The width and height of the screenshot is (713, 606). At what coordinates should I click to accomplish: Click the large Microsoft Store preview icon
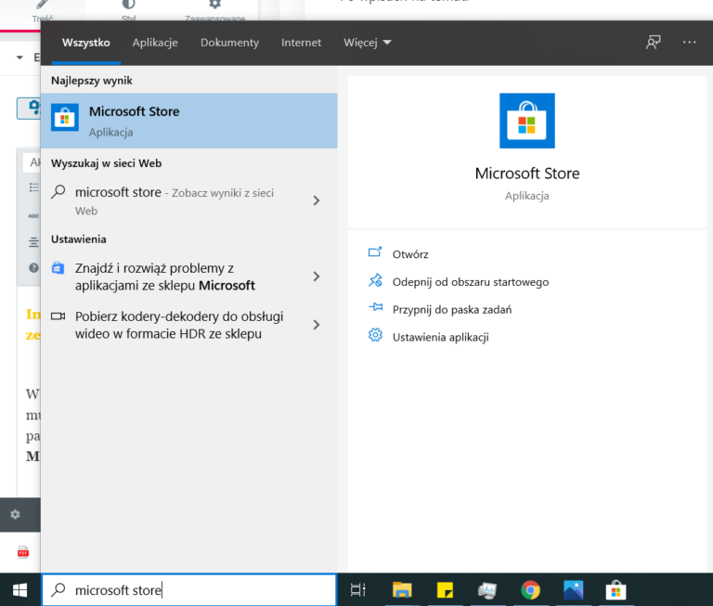point(527,121)
